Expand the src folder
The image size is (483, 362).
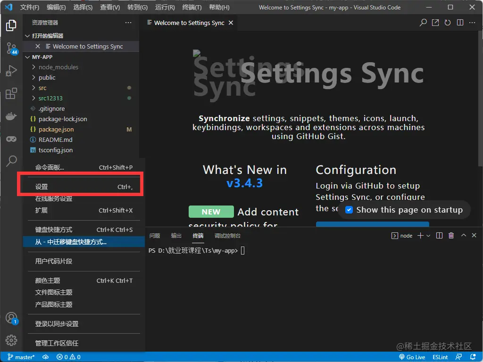(x=33, y=88)
